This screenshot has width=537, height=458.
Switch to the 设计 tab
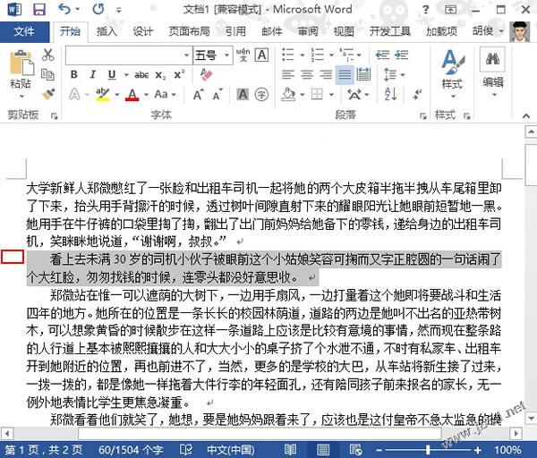click(x=142, y=31)
